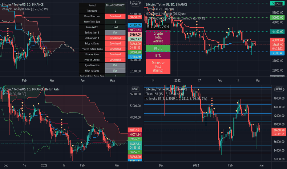Click Downtrend cell in Kumo Direction row
The height and width of the screenshot is (169, 287).
click(x=115, y=16)
